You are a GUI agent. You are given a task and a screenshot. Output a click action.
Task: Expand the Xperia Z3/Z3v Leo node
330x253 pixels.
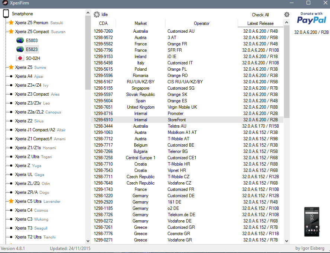pyautogui.click(x=11, y=103)
